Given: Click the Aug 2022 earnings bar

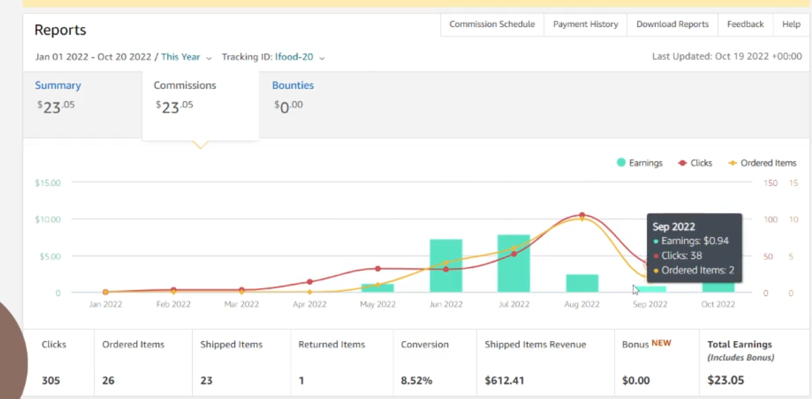Looking at the screenshot, I should pyautogui.click(x=582, y=283).
